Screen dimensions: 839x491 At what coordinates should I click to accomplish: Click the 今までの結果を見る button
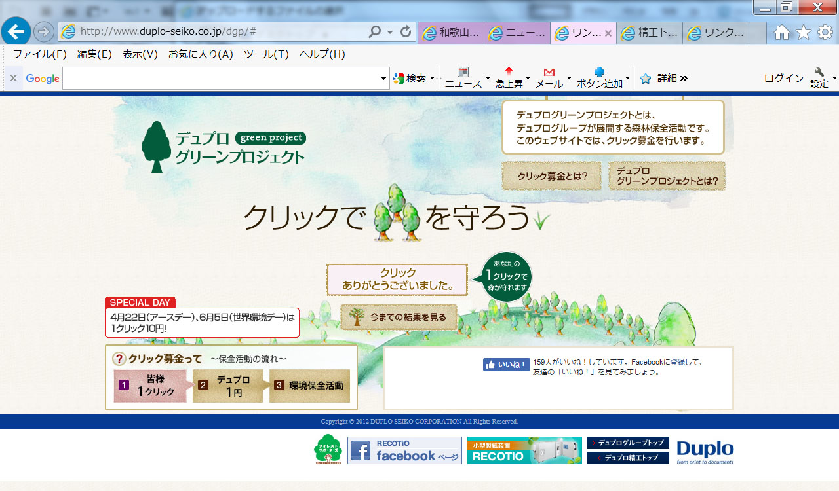[399, 318]
